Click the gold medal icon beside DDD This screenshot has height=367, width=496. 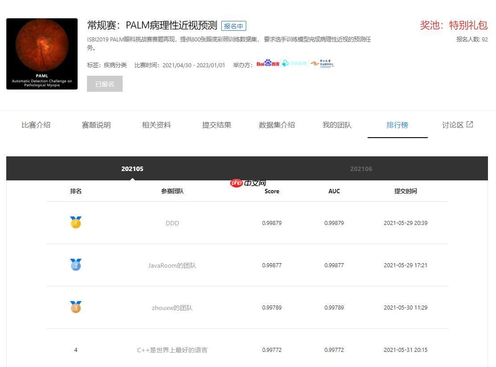pyautogui.click(x=76, y=223)
